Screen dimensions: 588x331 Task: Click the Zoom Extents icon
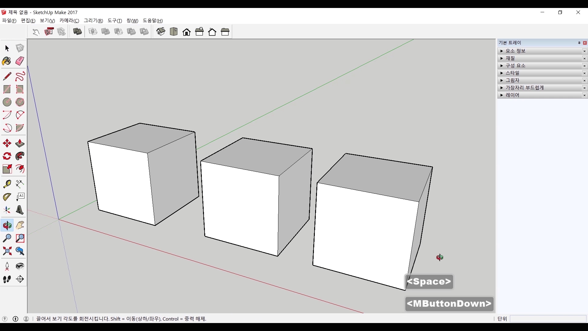[7, 251]
